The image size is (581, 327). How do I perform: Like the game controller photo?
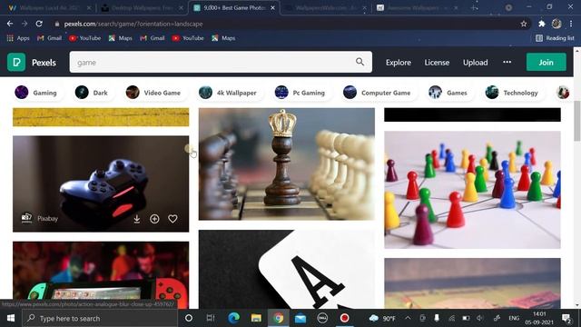(x=172, y=219)
